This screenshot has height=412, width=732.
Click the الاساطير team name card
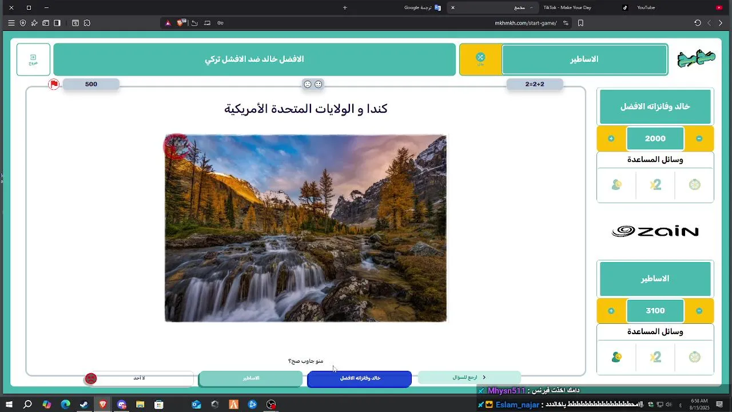pyautogui.click(x=655, y=279)
